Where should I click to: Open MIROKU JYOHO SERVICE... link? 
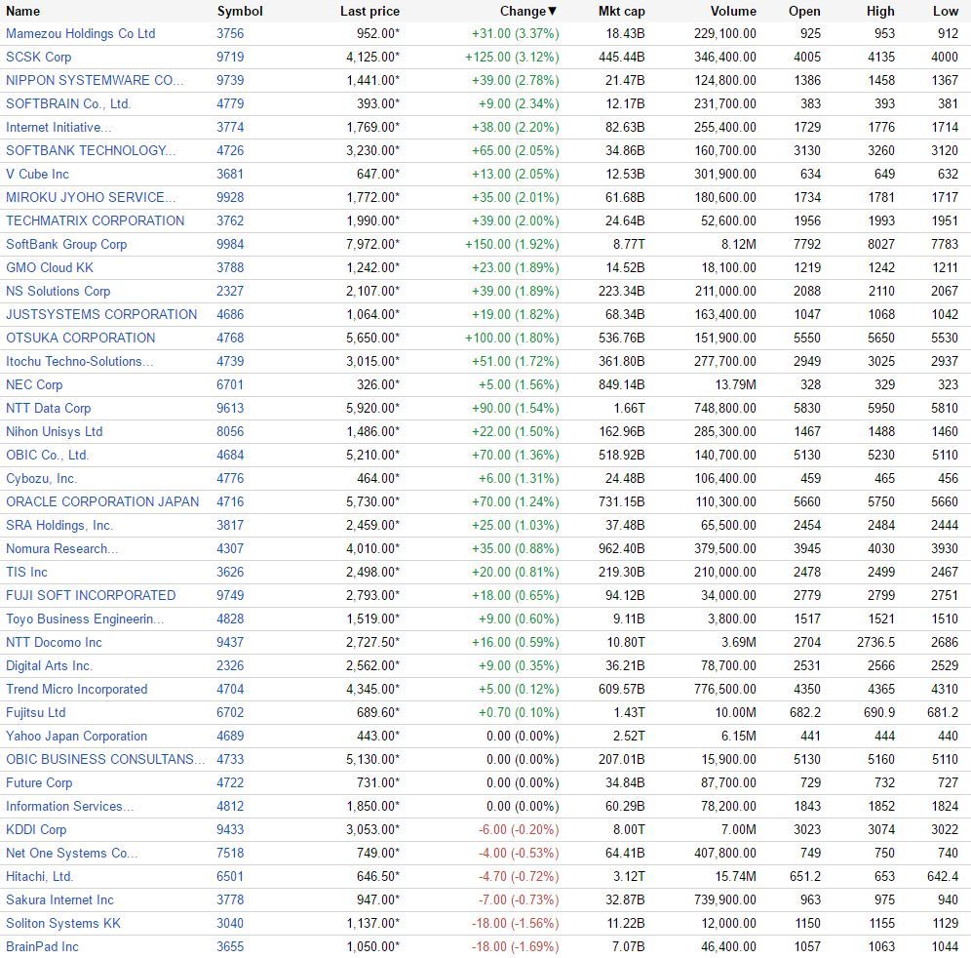pos(91,197)
